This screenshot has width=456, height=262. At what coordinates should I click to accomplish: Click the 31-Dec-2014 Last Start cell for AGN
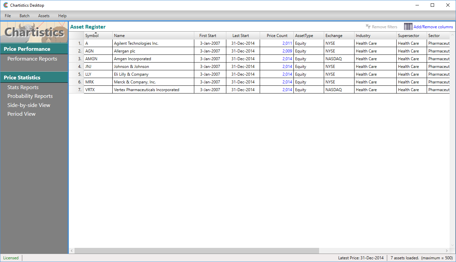243,51
